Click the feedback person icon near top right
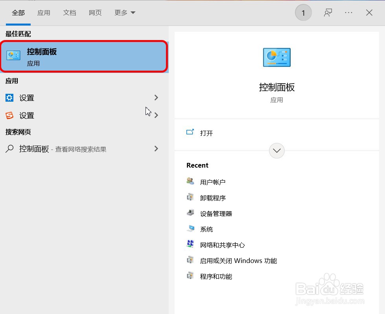The image size is (385, 314). click(328, 12)
